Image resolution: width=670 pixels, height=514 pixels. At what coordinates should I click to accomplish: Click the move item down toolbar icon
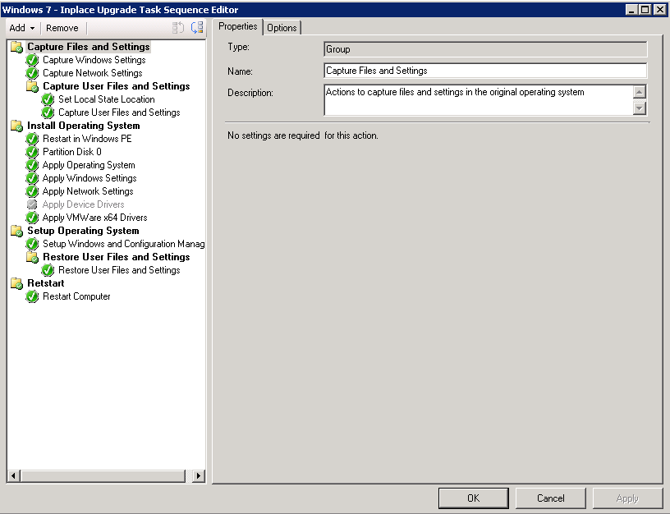[195, 27]
